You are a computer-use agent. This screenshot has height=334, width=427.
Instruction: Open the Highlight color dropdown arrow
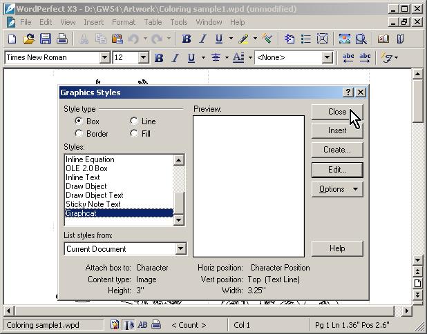click(255, 39)
